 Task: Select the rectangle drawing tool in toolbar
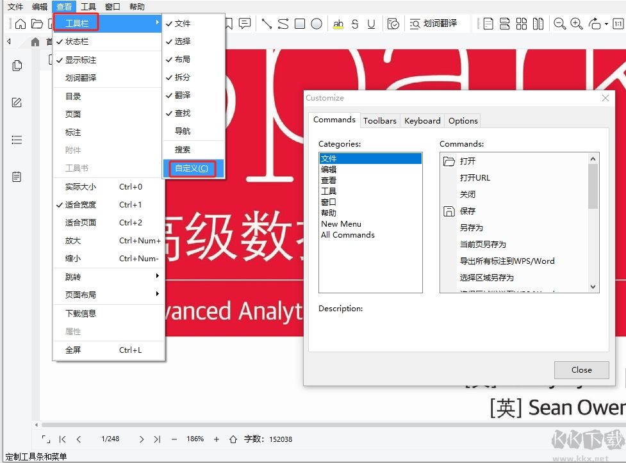click(299, 24)
